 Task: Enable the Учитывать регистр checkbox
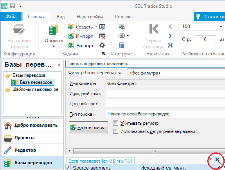click(115, 123)
